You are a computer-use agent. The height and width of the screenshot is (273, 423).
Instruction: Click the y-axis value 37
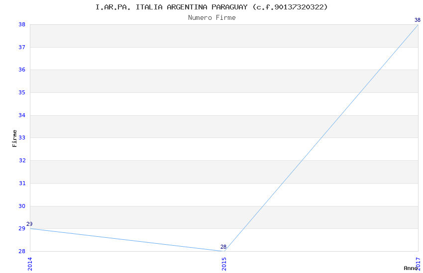tap(22, 47)
